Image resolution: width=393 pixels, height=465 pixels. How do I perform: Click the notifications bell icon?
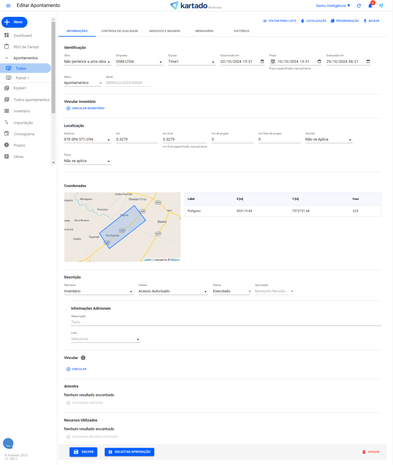coord(370,6)
